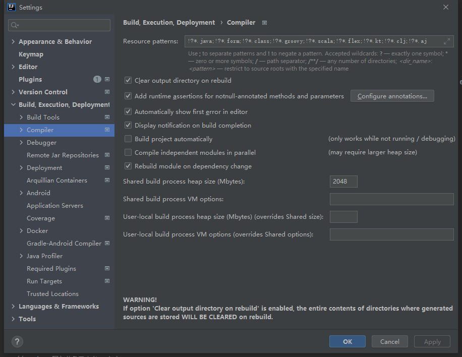Click Configure annotations... button

tap(392, 96)
